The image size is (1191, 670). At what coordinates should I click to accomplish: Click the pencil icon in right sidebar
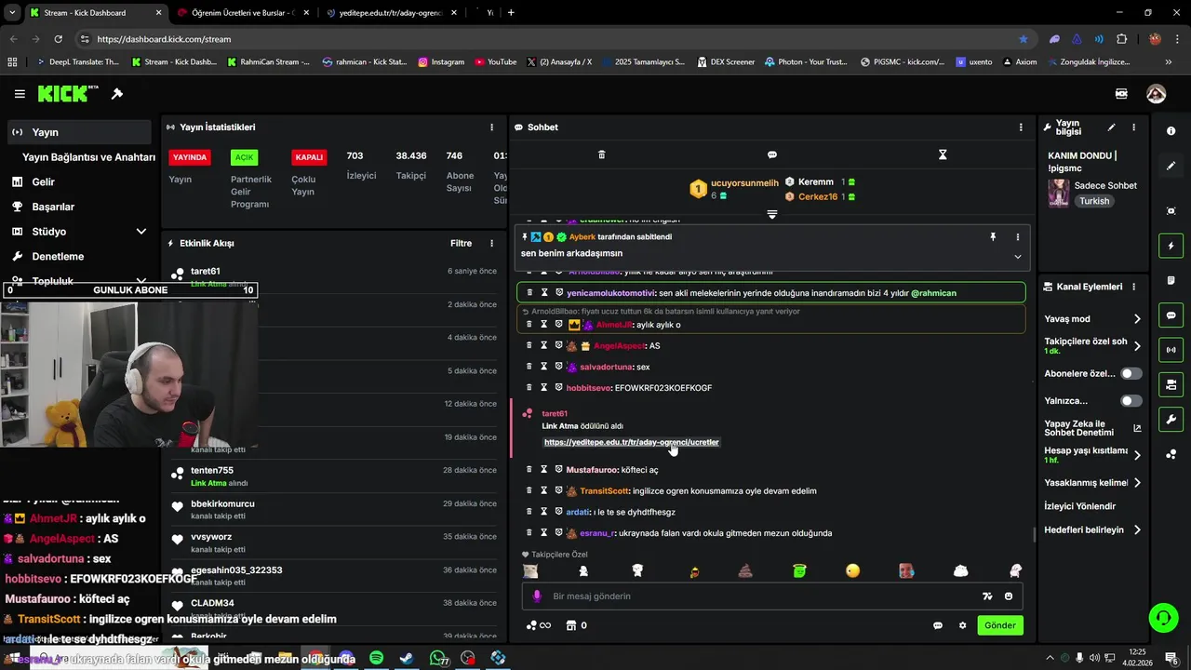pyautogui.click(x=1171, y=166)
